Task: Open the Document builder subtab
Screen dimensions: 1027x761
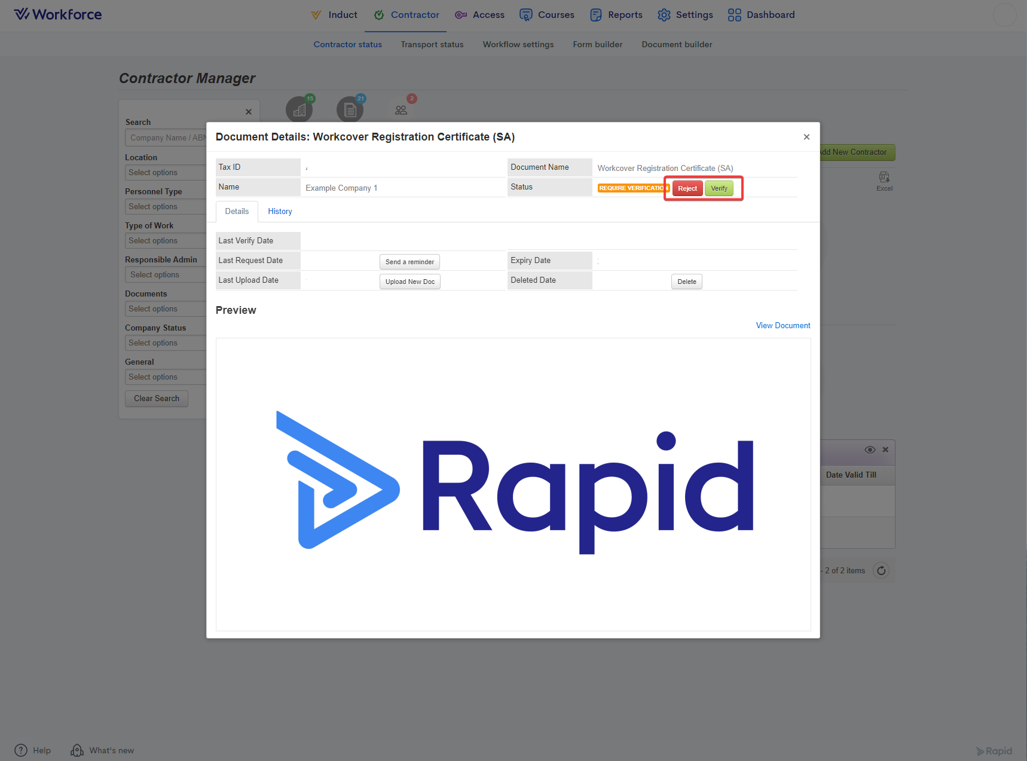Action: 677,44
